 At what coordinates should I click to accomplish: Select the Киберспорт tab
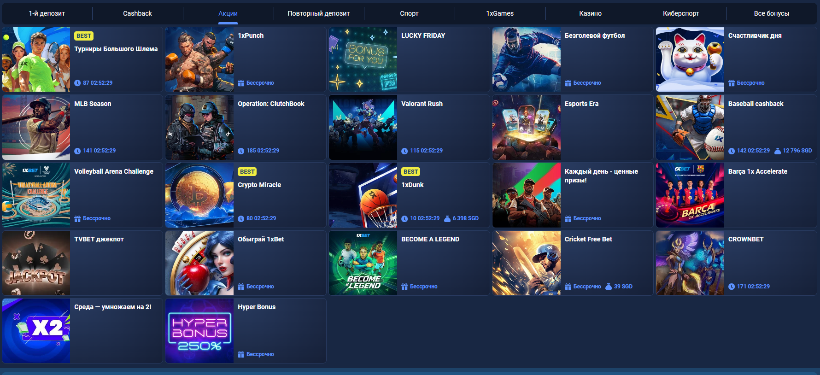[x=681, y=13]
